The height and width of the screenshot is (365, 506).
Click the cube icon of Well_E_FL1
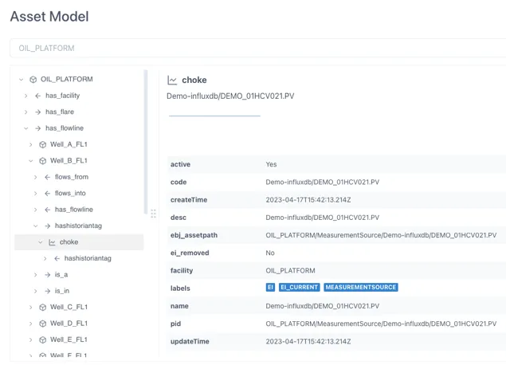(x=42, y=339)
